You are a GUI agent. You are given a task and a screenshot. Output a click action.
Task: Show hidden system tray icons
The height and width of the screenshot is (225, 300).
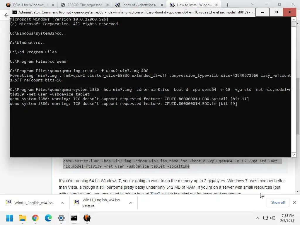258,218
